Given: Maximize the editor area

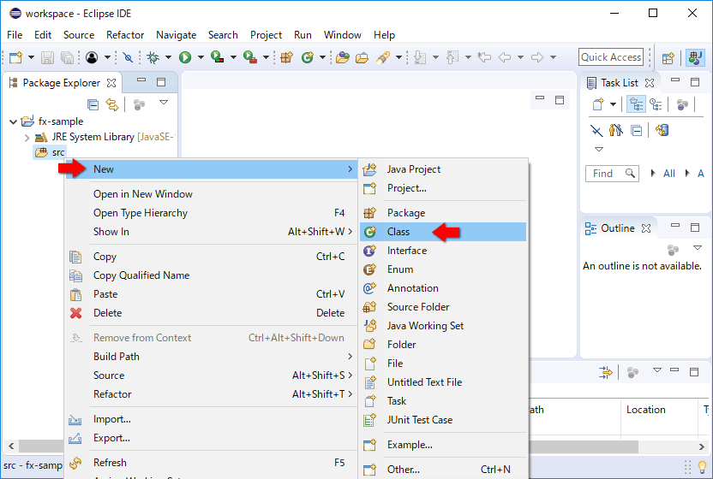Looking at the screenshot, I should (560, 100).
